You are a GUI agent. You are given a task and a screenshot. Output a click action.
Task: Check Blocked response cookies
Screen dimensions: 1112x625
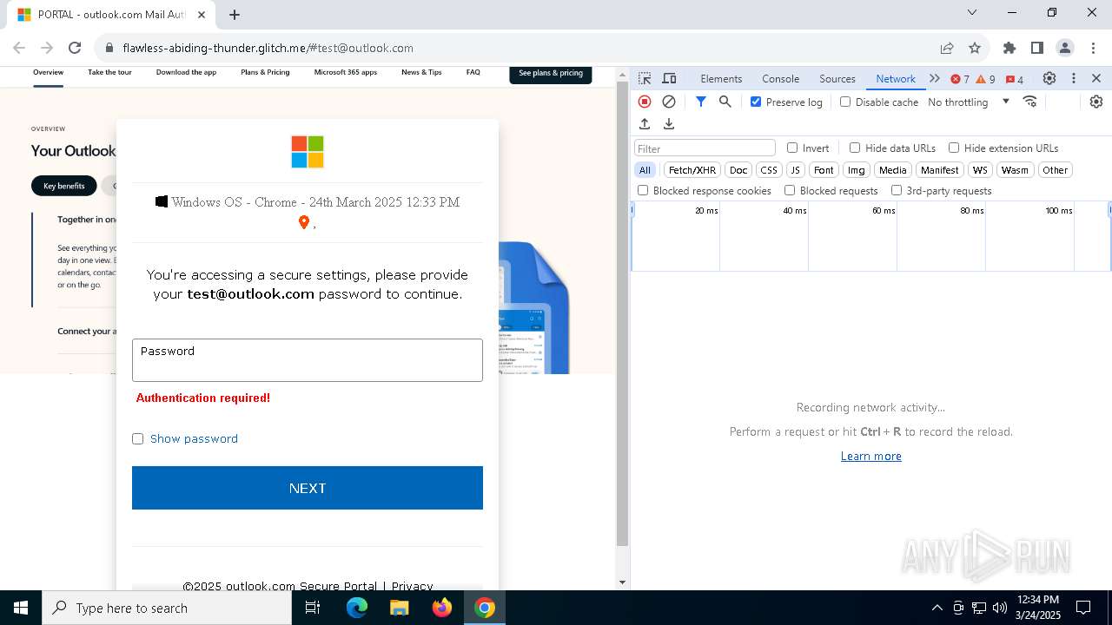pyautogui.click(x=643, y=190)
